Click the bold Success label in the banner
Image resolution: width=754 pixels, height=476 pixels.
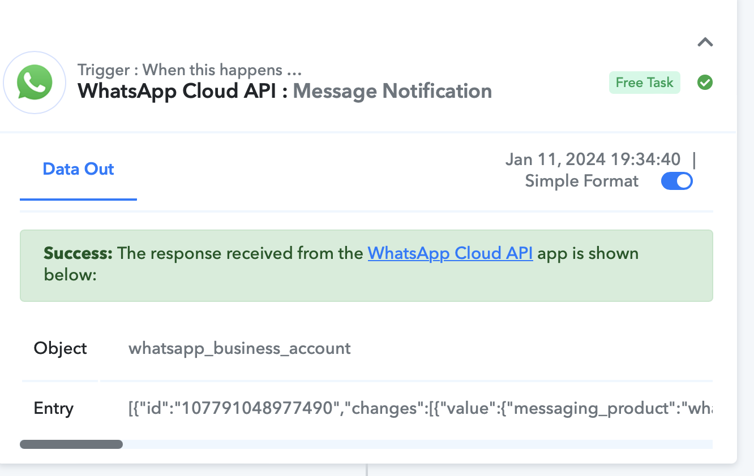pos(78,253)
